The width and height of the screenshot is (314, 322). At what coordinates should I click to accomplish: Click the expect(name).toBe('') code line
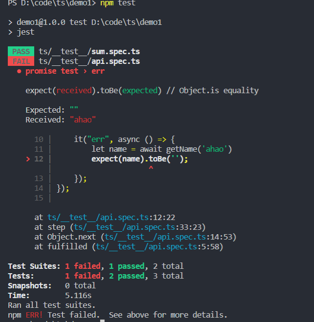pos(140,159)
